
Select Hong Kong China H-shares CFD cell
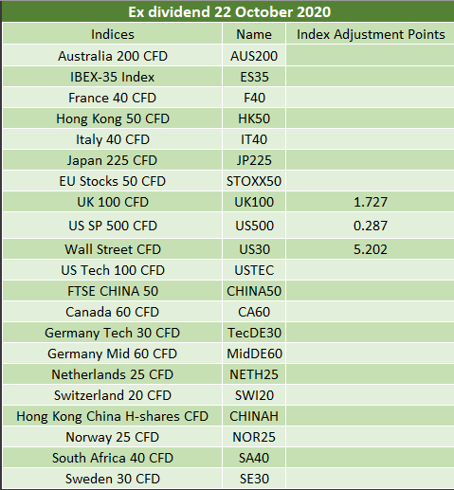[113, 416]
